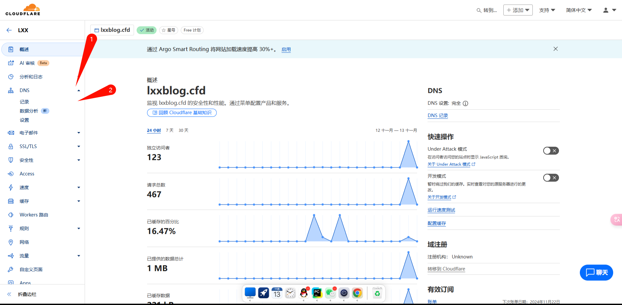Open the 添加 dropdown button
The width and height of the screenshot is (622, 305).
click(518, 10)
